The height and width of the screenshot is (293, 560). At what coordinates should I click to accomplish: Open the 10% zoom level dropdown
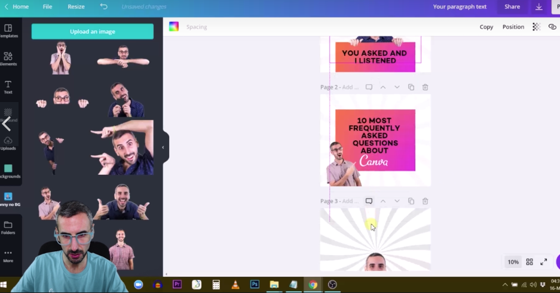point(513,262)
